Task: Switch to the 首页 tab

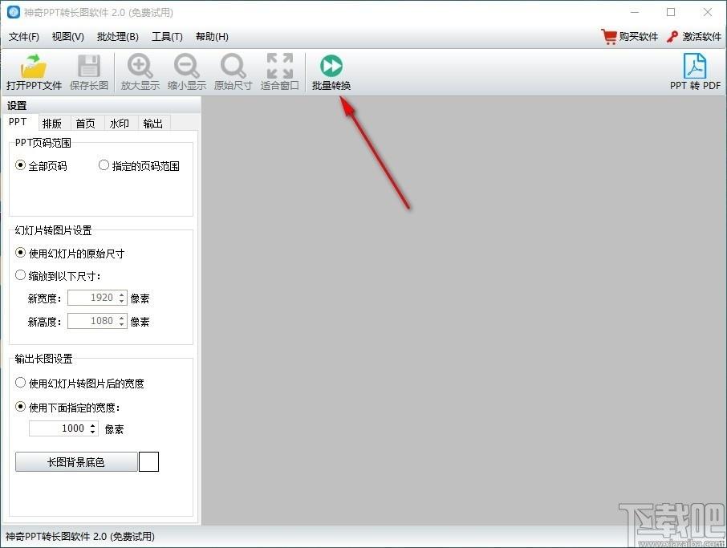Action: (x=85, y=124)
